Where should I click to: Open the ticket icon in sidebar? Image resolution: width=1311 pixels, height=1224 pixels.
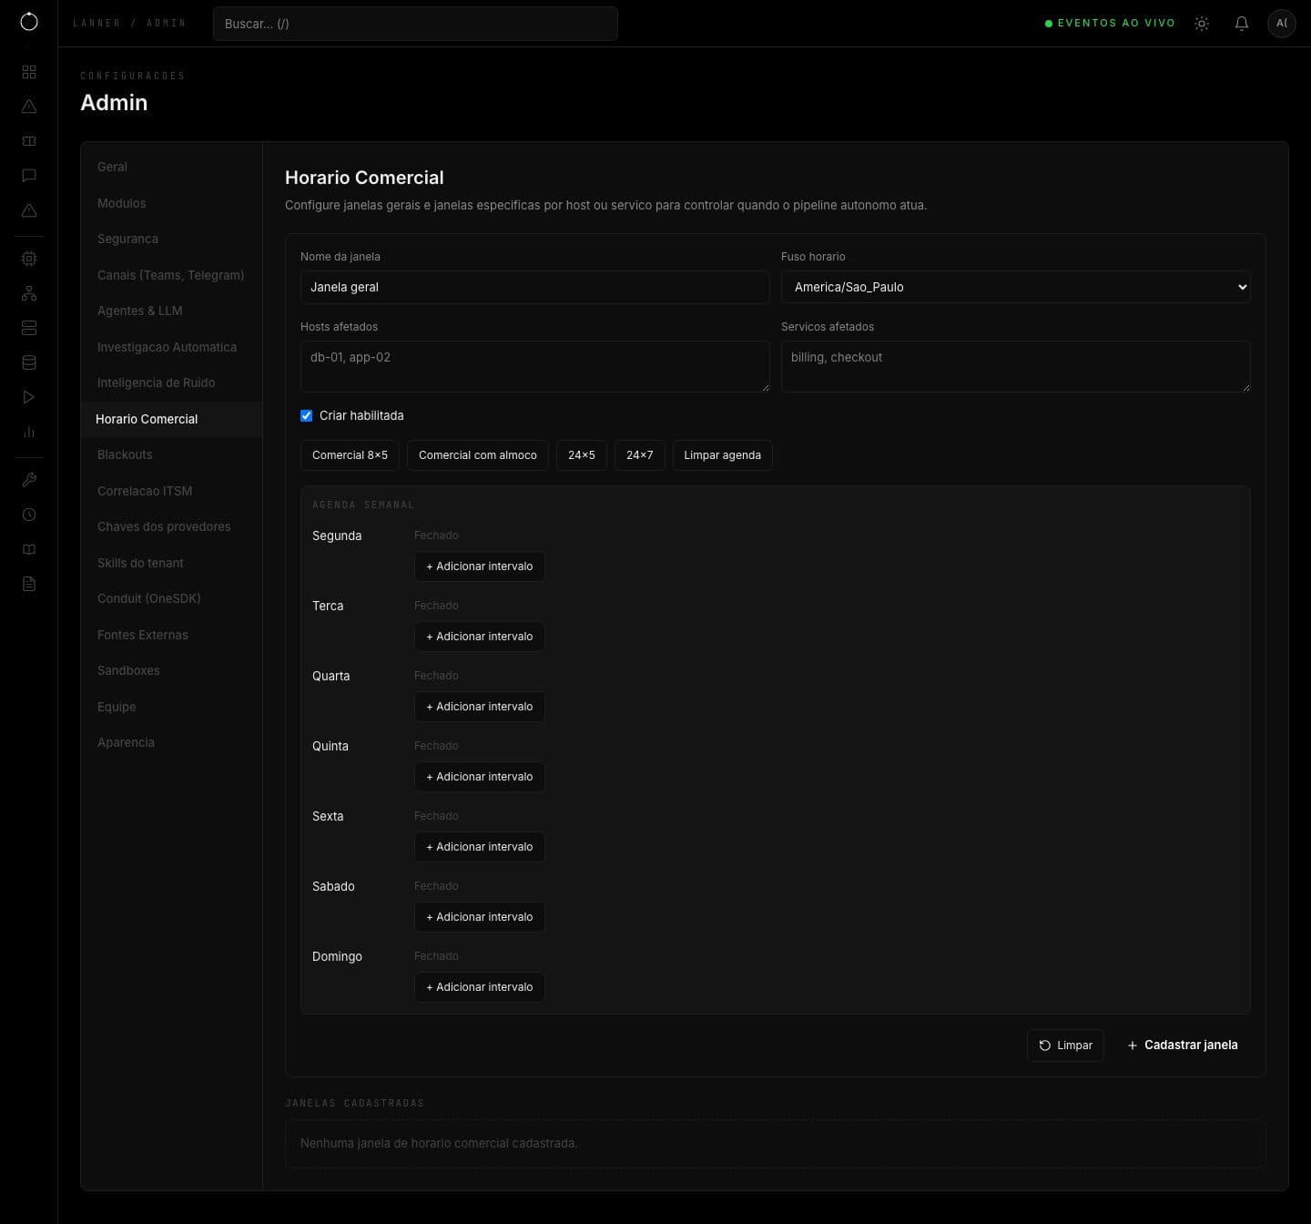coord(29,141)
